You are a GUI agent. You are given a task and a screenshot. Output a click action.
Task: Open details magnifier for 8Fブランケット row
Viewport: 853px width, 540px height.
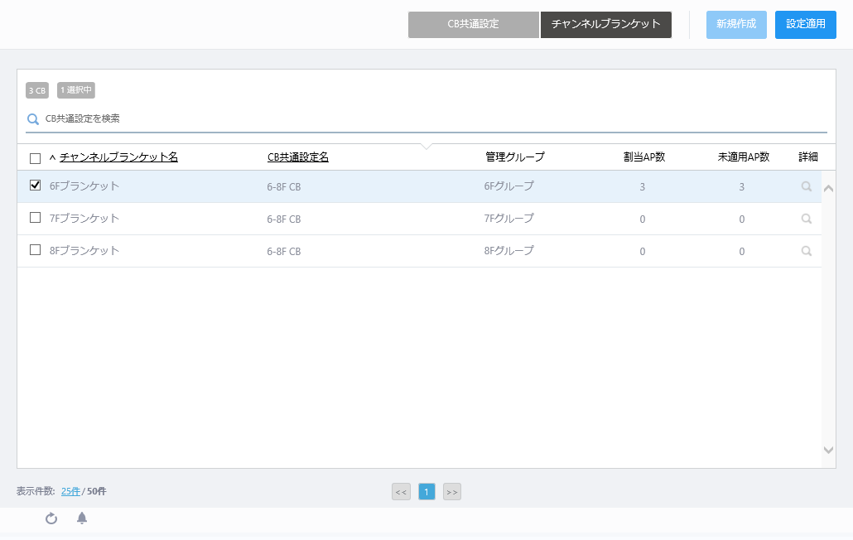pyautogui.click(x=807, y=251)
